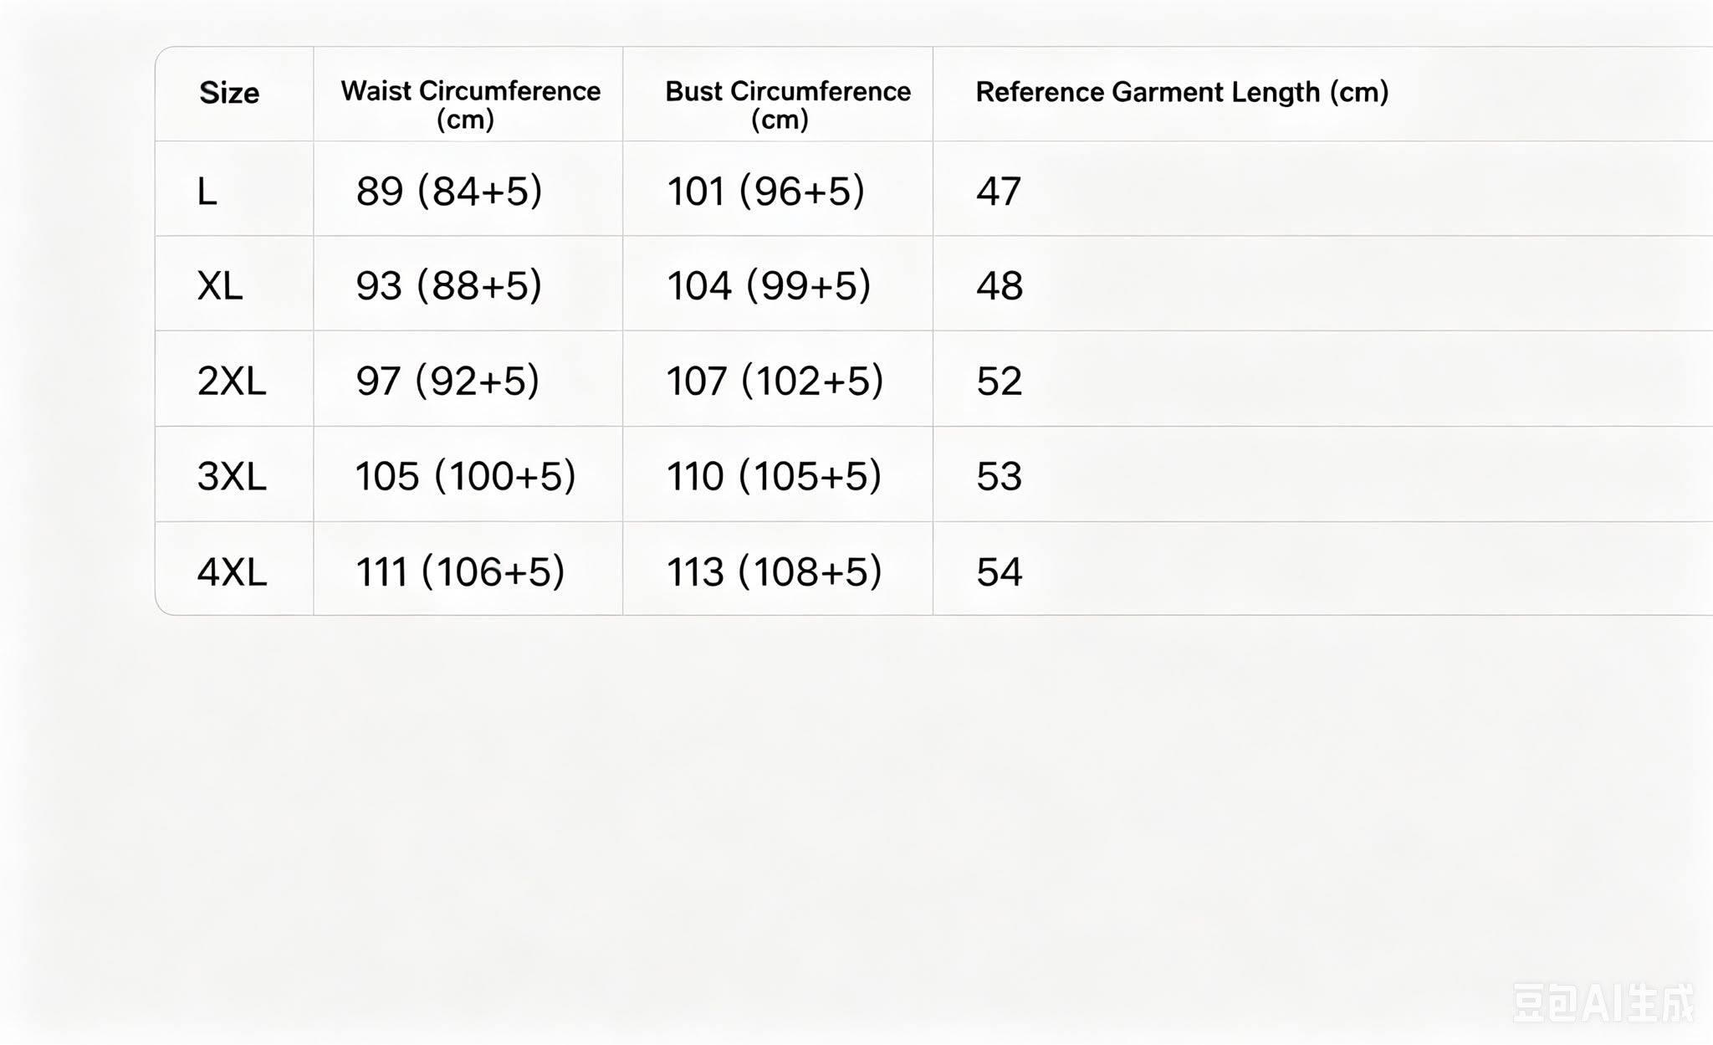
Task: Select the Bust Circumference (cm) header
Action: [787, 104]
